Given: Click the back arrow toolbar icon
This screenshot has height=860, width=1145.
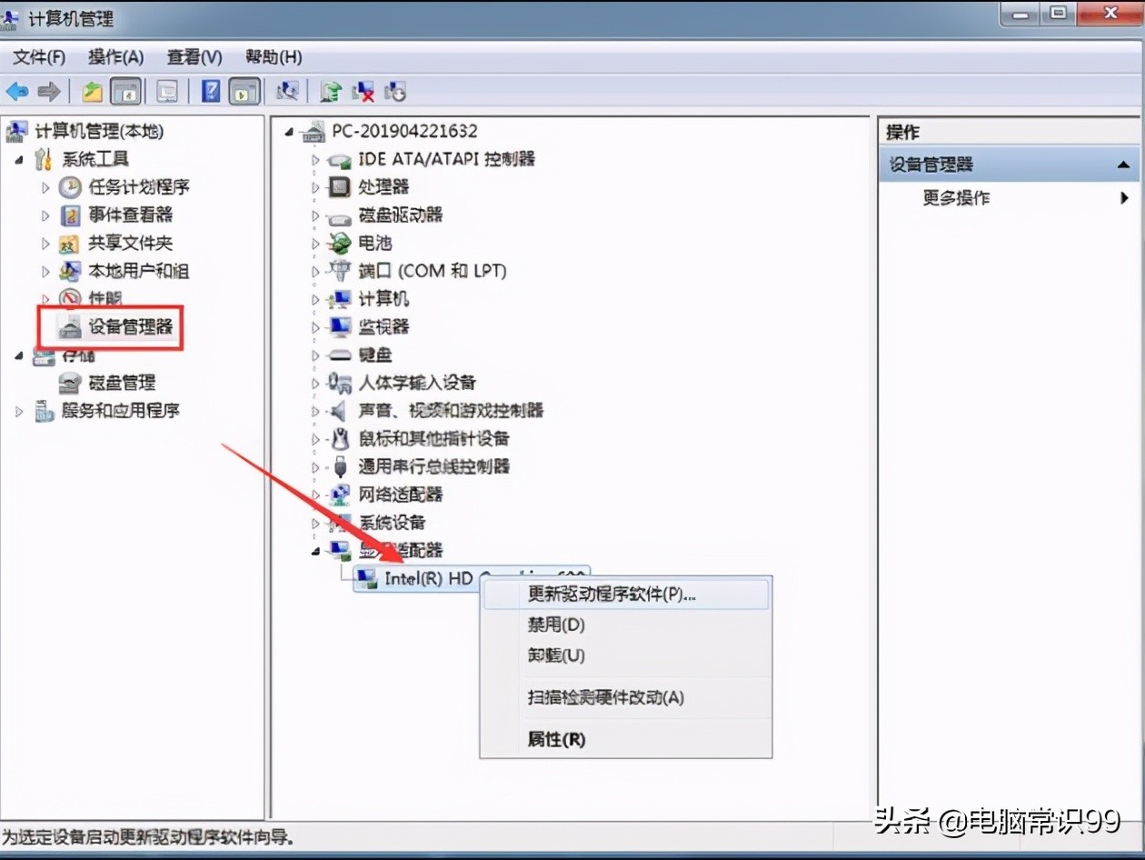Looking at the screenshot, I should 17,91.
